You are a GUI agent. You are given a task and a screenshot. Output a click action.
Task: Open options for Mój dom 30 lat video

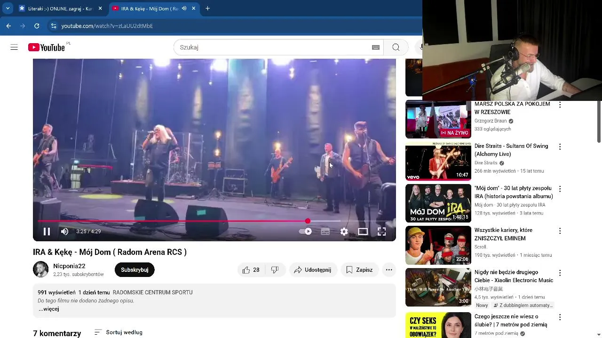pos(560,189)
